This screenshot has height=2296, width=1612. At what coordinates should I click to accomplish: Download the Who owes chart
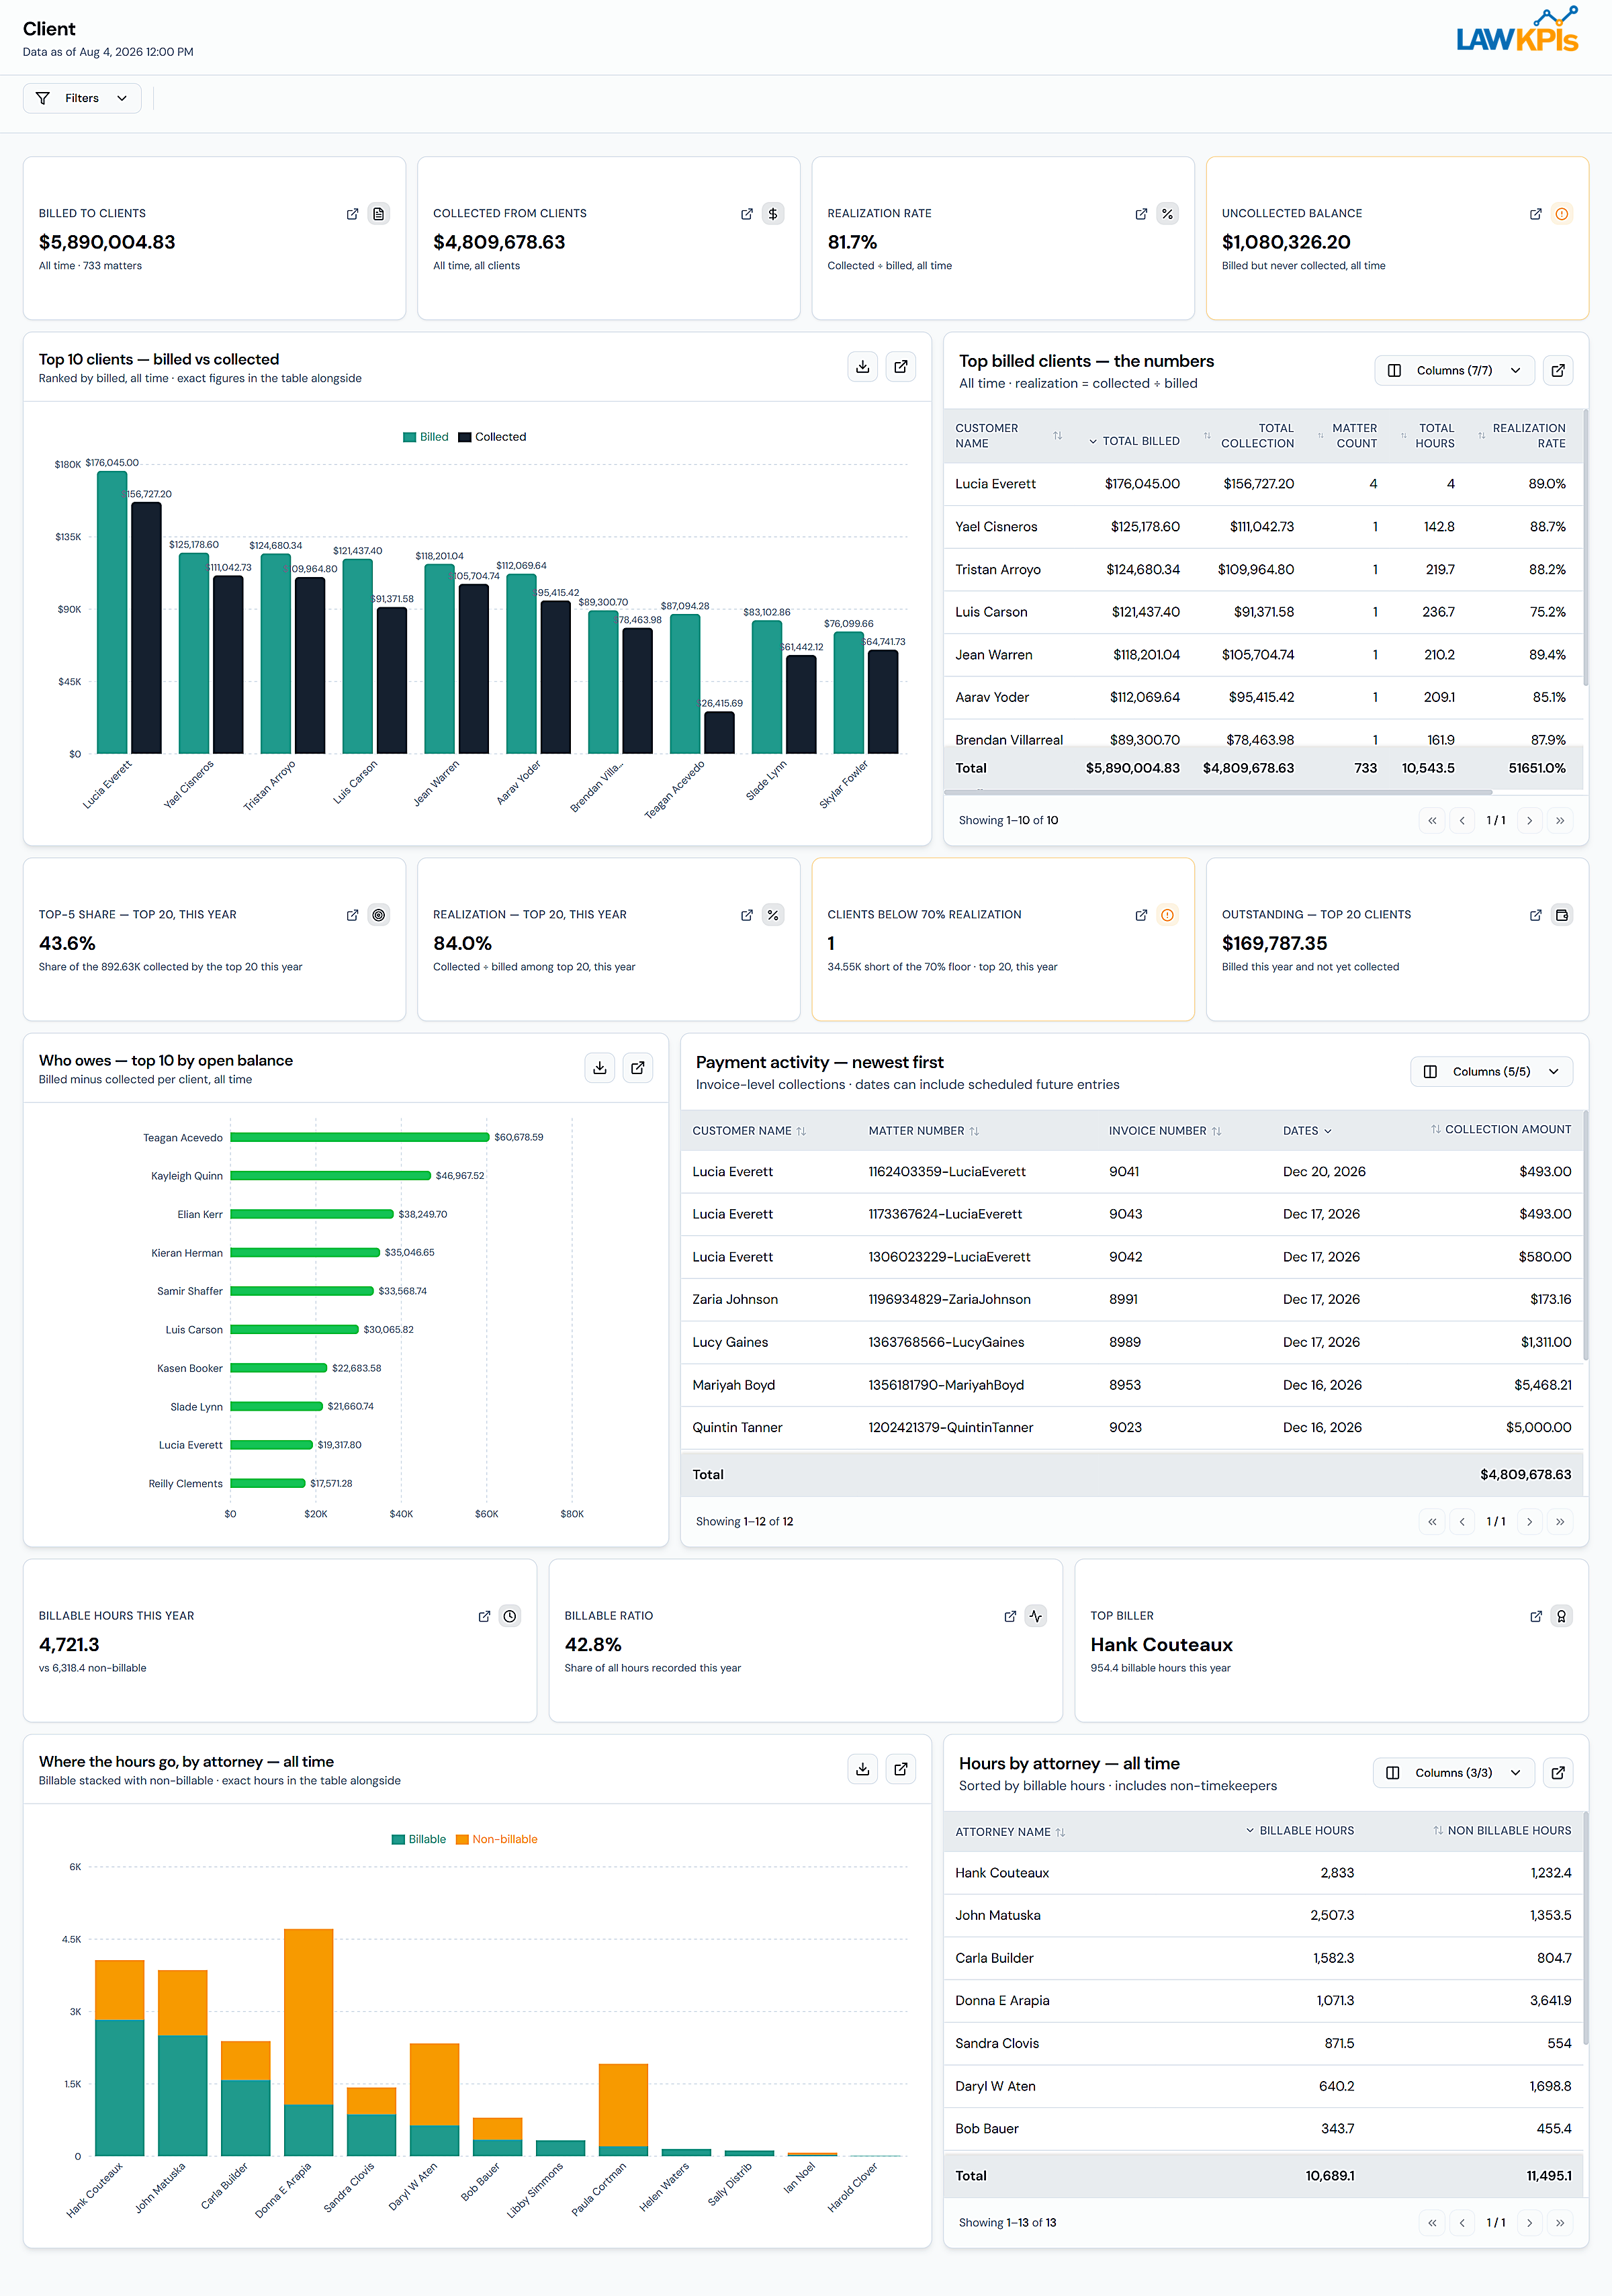click(599, 1068)
